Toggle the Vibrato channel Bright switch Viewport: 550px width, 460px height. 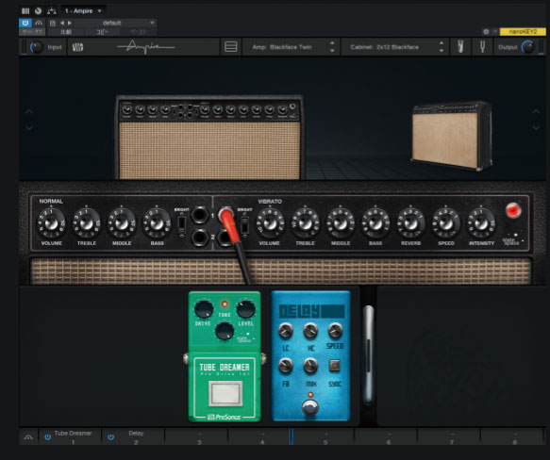pyautogui.click(x=245, y=224)
